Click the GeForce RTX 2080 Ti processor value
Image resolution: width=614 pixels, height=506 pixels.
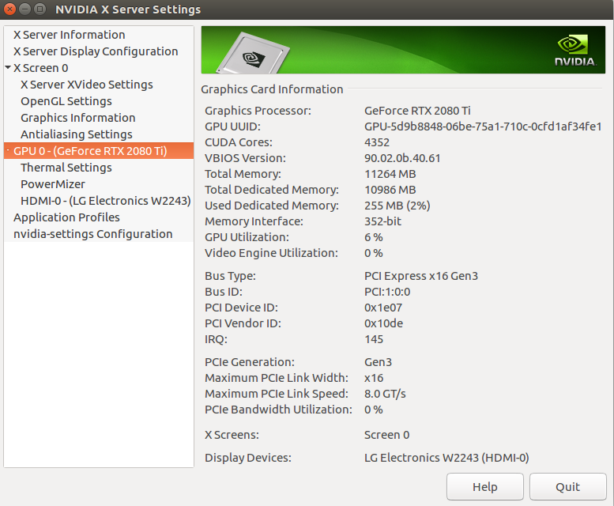coord(417,111)
